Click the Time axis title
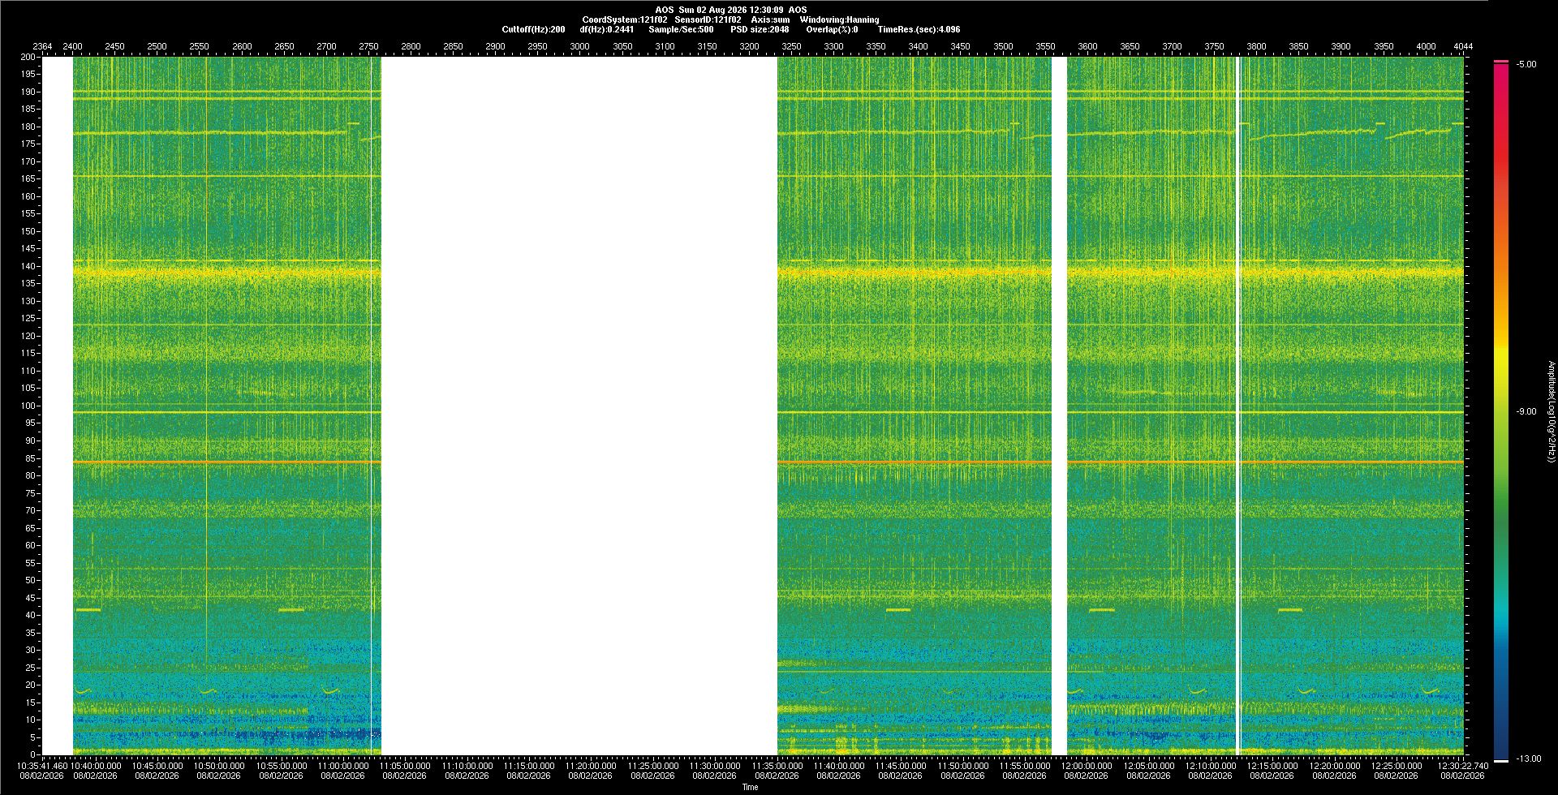1558x795 pixels. click(x=750, y=787)
